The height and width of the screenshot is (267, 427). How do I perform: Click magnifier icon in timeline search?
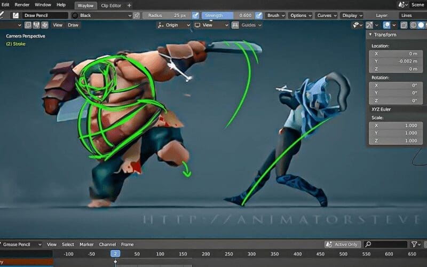pyautogui.click(x=368, y=245)
